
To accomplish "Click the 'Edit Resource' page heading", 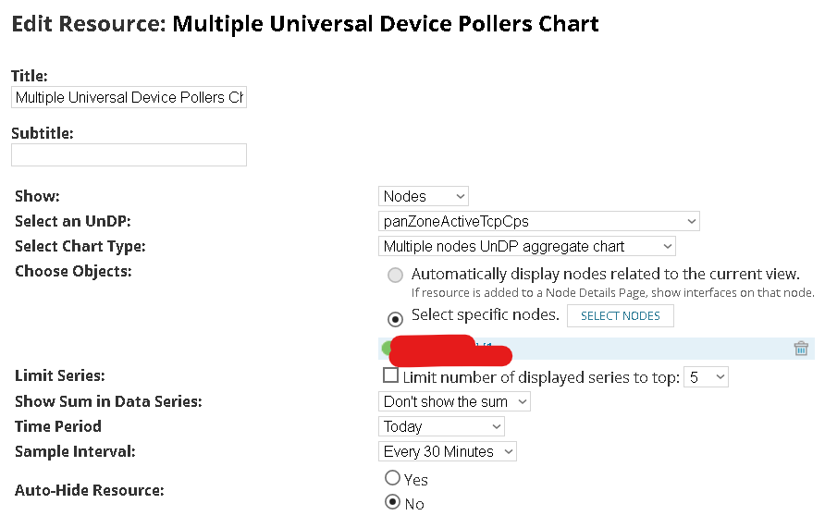I will (x=304, y=24).
